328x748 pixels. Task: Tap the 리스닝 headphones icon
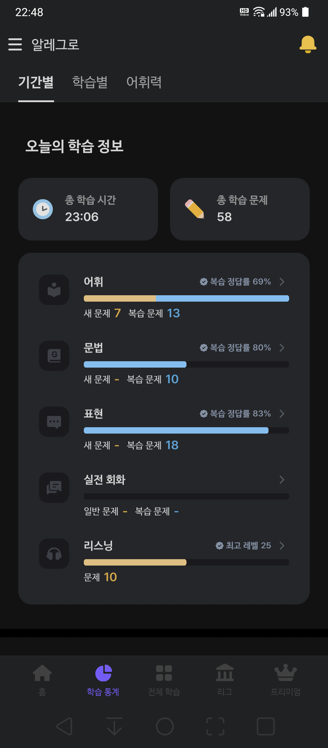[x=54, y=554]
